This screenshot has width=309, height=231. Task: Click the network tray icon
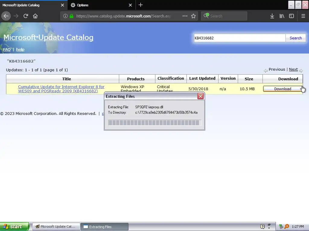(281, 226)
